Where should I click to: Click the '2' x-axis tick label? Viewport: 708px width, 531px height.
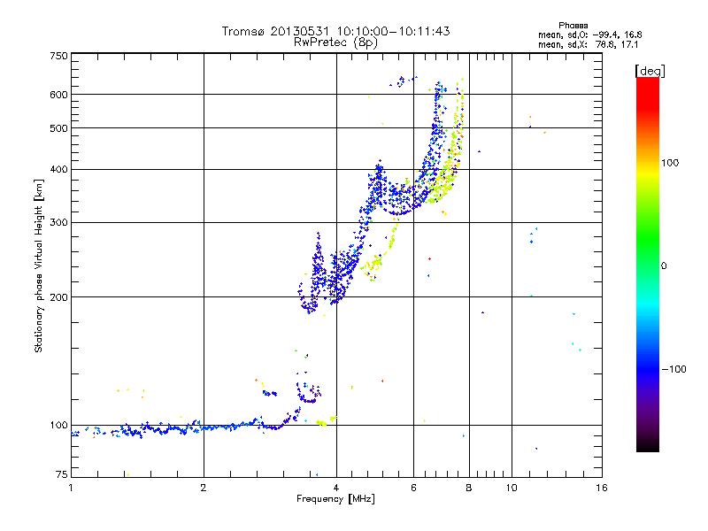coord(204,489)
